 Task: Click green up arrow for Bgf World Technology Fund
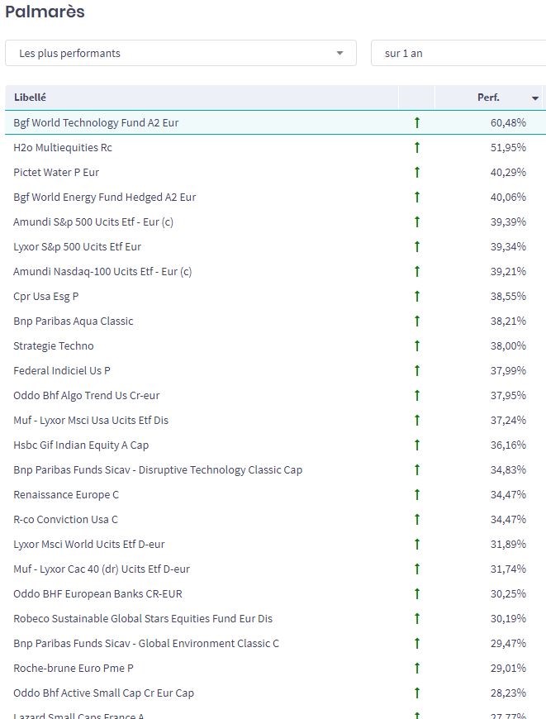pos(417,122)
